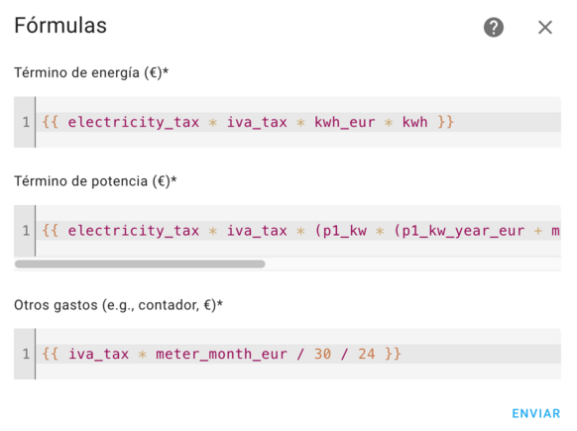This screenshot has width=577, height=431.
Task: Click the p1_kw variable in potencia formula
Action: (345, 231)
